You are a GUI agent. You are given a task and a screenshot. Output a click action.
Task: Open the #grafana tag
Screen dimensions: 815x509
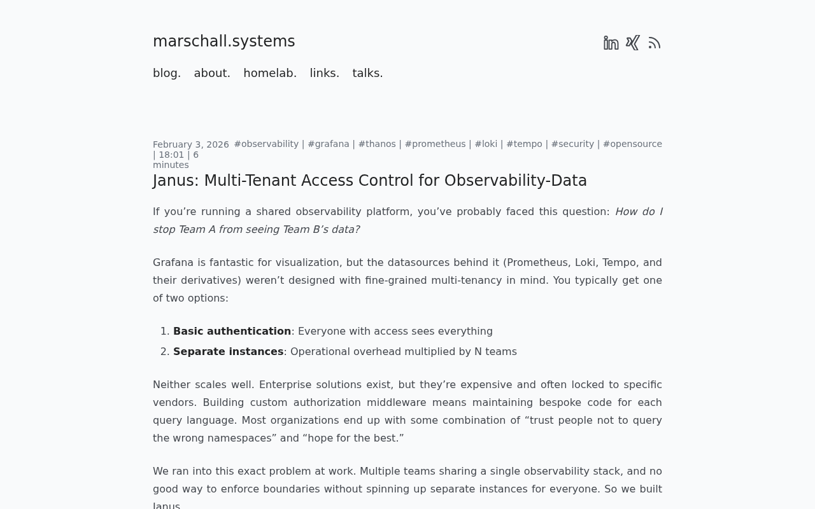click(x=329, y=144)
